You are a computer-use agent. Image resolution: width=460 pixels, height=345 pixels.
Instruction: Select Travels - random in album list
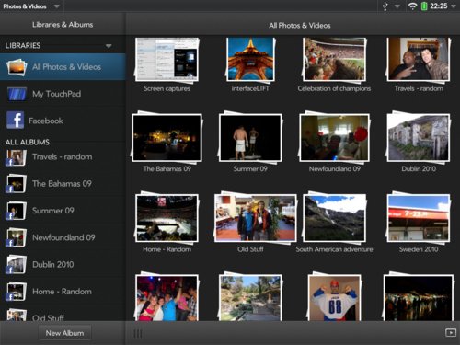[x=63, y=157]
